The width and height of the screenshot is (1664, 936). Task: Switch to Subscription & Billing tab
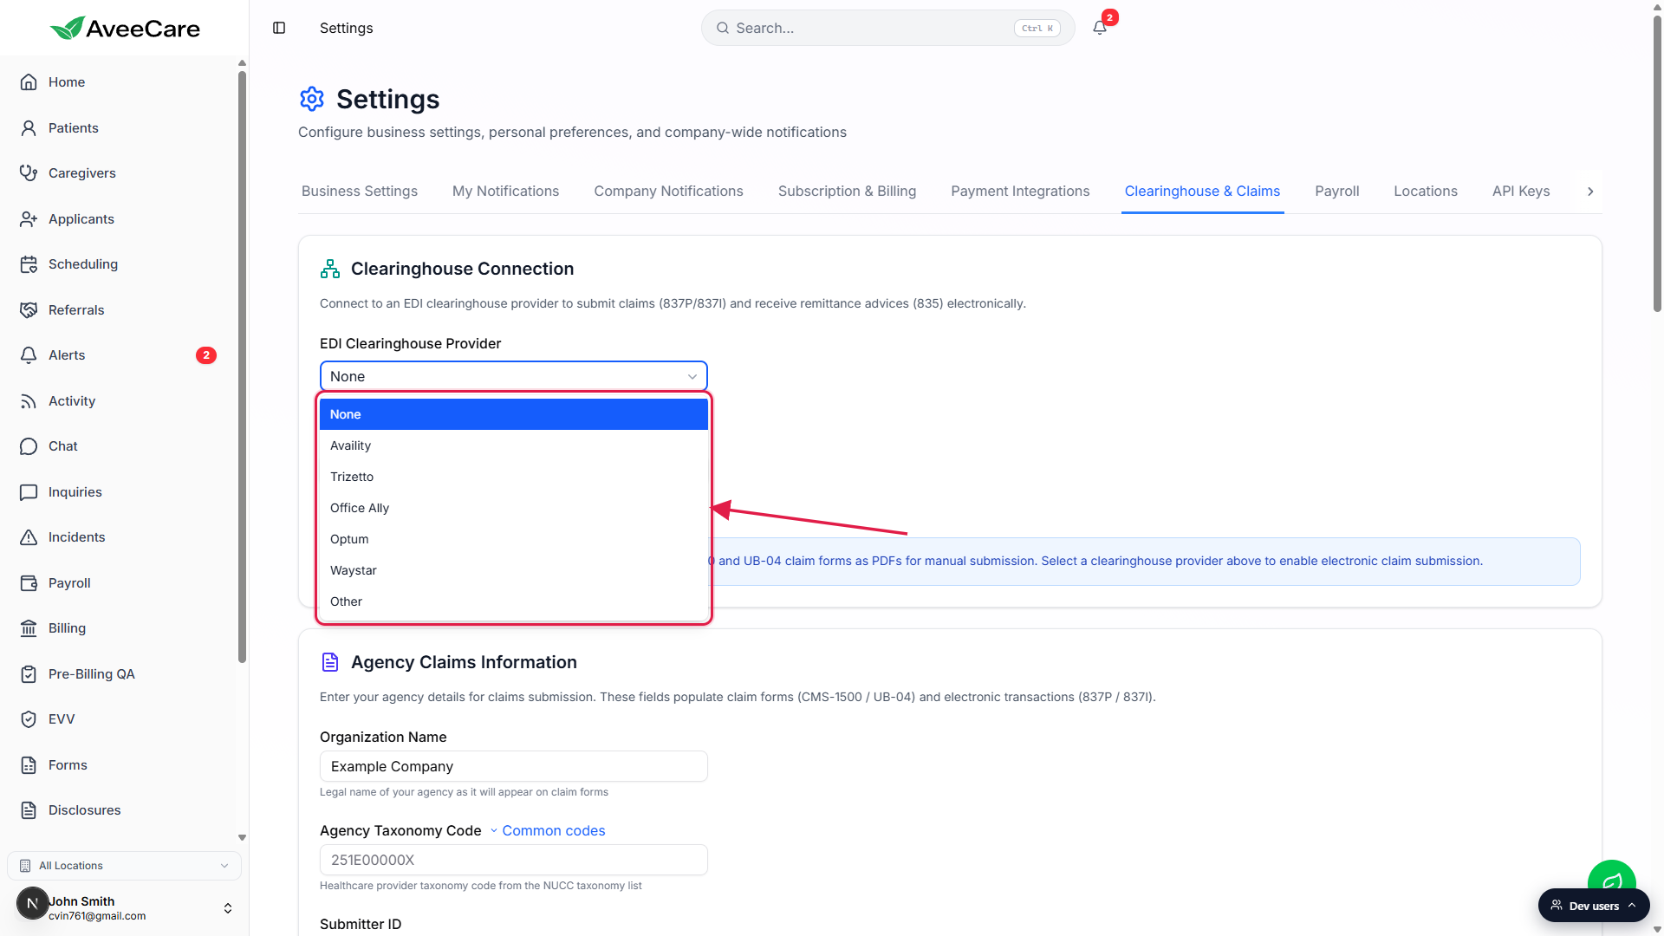pyautogui.click(x=847, y=192)
